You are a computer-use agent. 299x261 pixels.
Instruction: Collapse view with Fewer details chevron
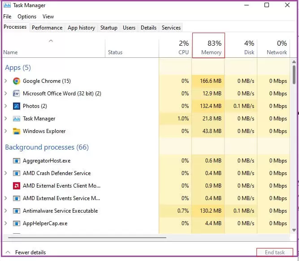[x=8, y=252]
